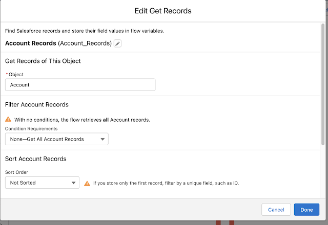Click the Sort Account Records heading

(35, 159)
